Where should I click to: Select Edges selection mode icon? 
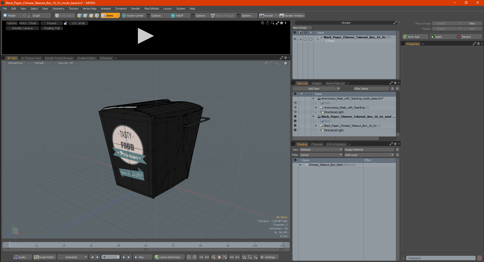85,16
